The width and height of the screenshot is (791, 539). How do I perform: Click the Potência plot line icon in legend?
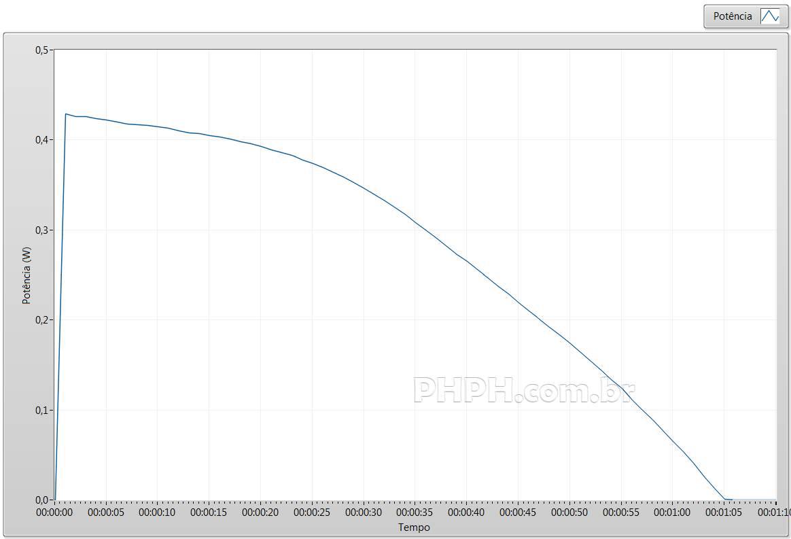(x=770, y=16)
